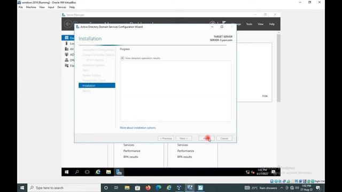
Task: Click Server Manager vertical scrollbar
Action: coord(278,68)
